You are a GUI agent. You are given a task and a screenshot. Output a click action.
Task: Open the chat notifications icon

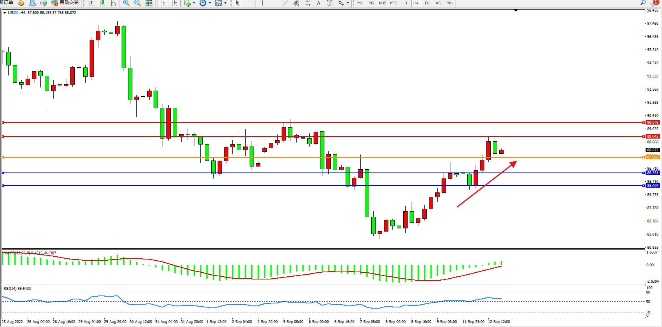655,3
